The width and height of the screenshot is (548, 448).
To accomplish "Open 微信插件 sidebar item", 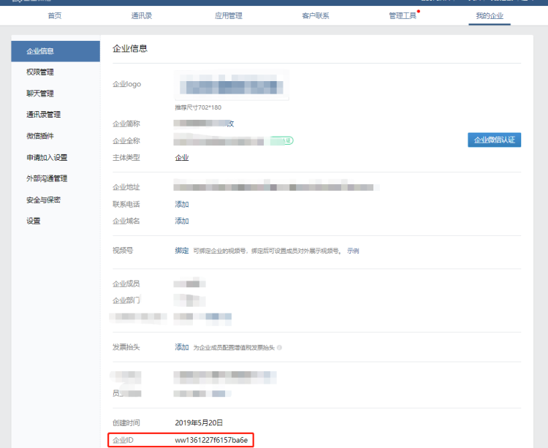I will 39,136.
